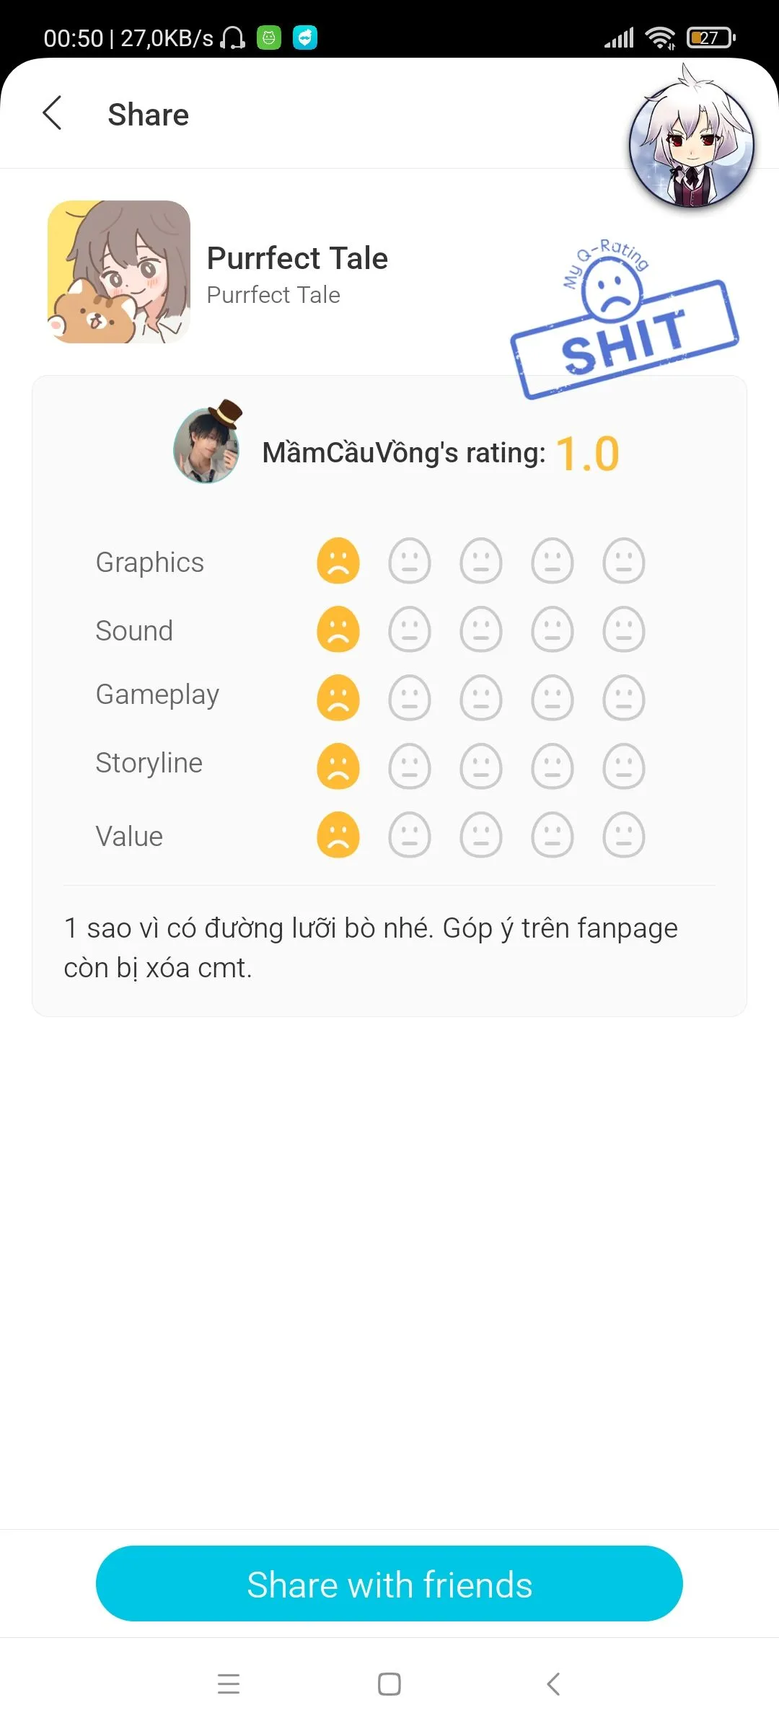Select the fifth face for Graphics
This screenshot has height=1731, width=779.
click(624, 561)
